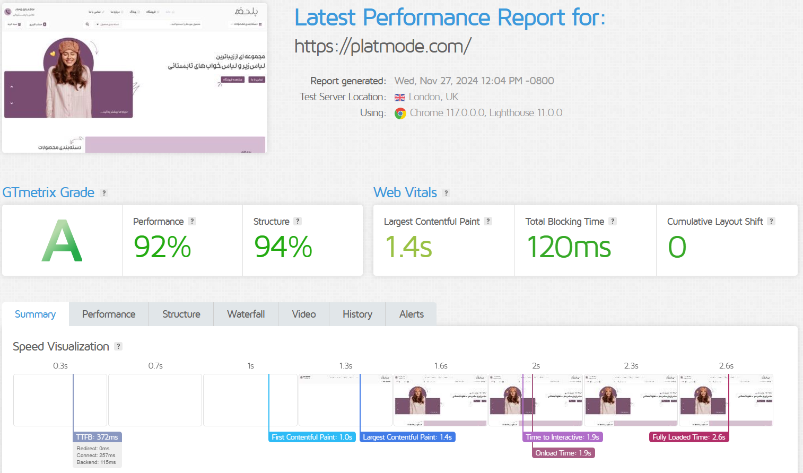Go to the Video tab
The width and height of the screenshot is (803, 473).
pos(303,314)
